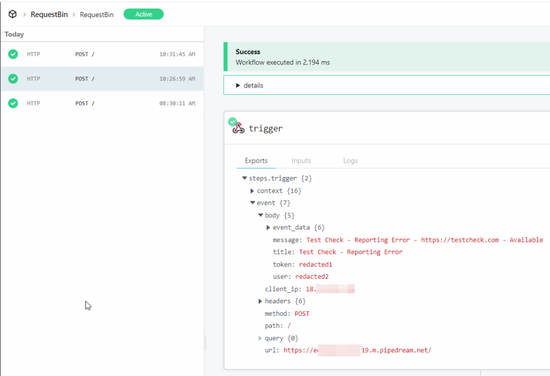The image size is (550, 376).
Task: Open the second RequestBin breadcrumb
Action: coord(97,14)
